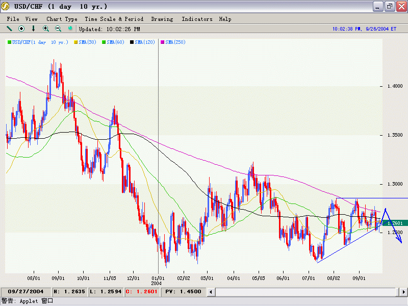Image resolution: width=408 pixels, height=306 pixels.
Task: Click the black SMA(120) color swatch
Action: point(132,42)
